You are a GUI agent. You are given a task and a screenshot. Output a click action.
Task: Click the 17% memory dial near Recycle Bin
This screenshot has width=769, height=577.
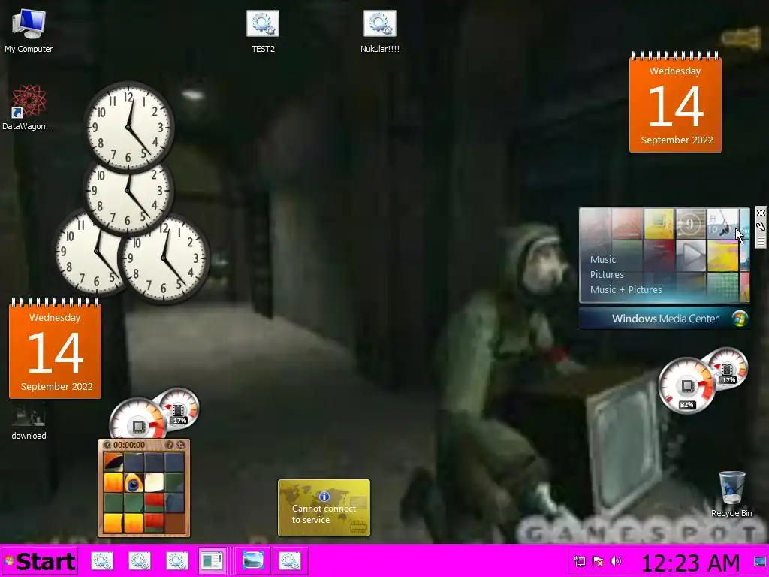727,369
